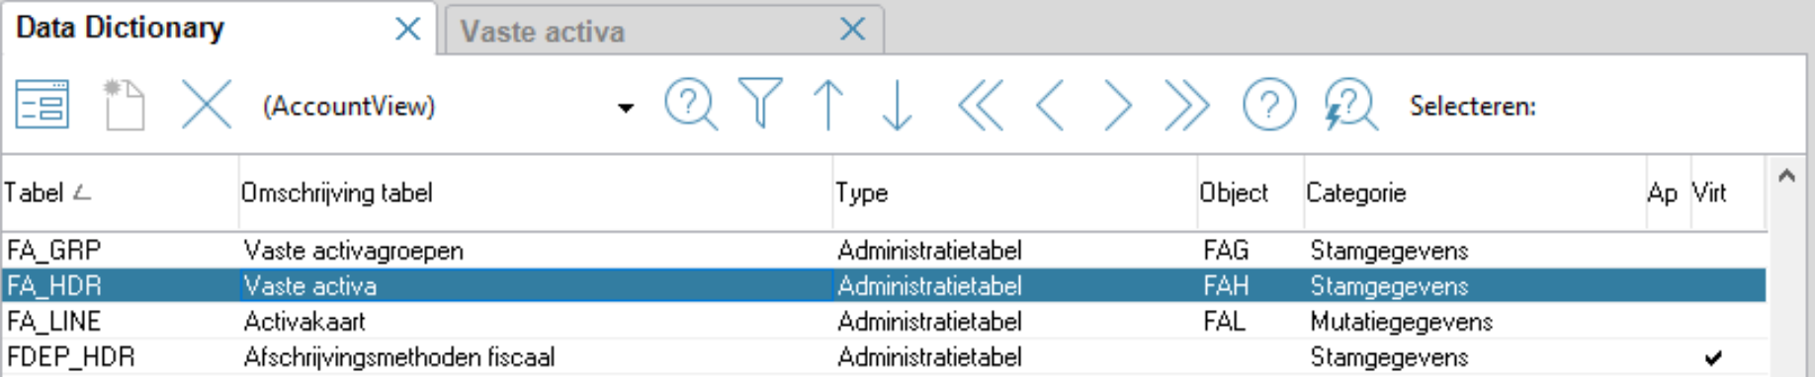Switch to the Vaste activa tab

(543, 32)
